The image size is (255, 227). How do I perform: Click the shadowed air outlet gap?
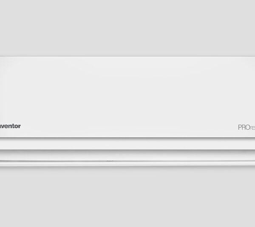pyautogui.click(x=127, y=155)
